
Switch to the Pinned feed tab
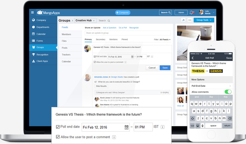(125, 39)
